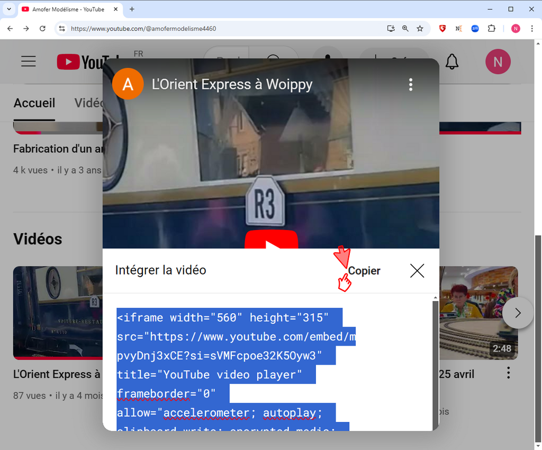542x450 pixels.
Task: Bookmark this page with the star
Action: coord(420,29)
